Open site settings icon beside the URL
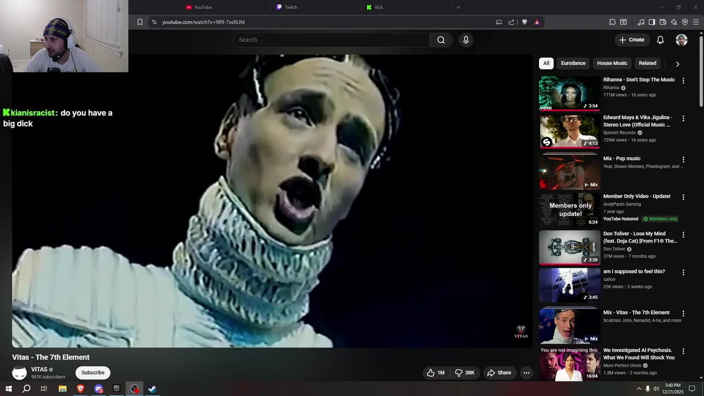The width and height of the screenshot is (704, 396). (x=154, y=22)
